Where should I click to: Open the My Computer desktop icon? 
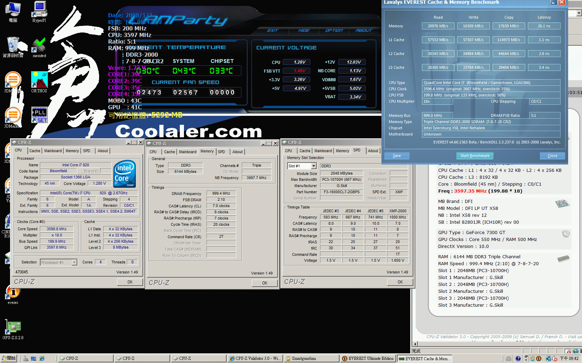(x=13, y=12)
